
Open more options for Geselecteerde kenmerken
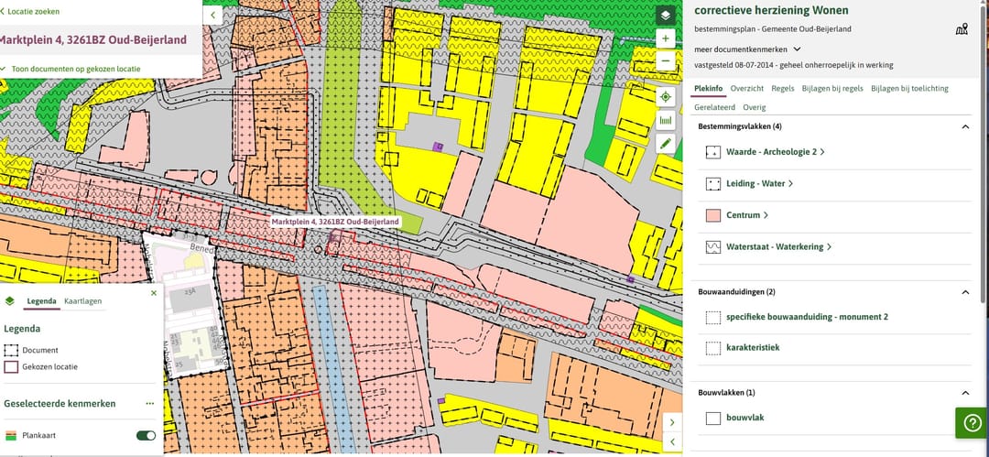pyautogui.click(x=149, y=403)
